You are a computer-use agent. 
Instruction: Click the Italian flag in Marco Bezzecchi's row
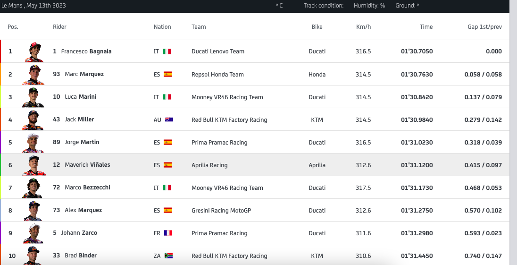click(167, 188)
